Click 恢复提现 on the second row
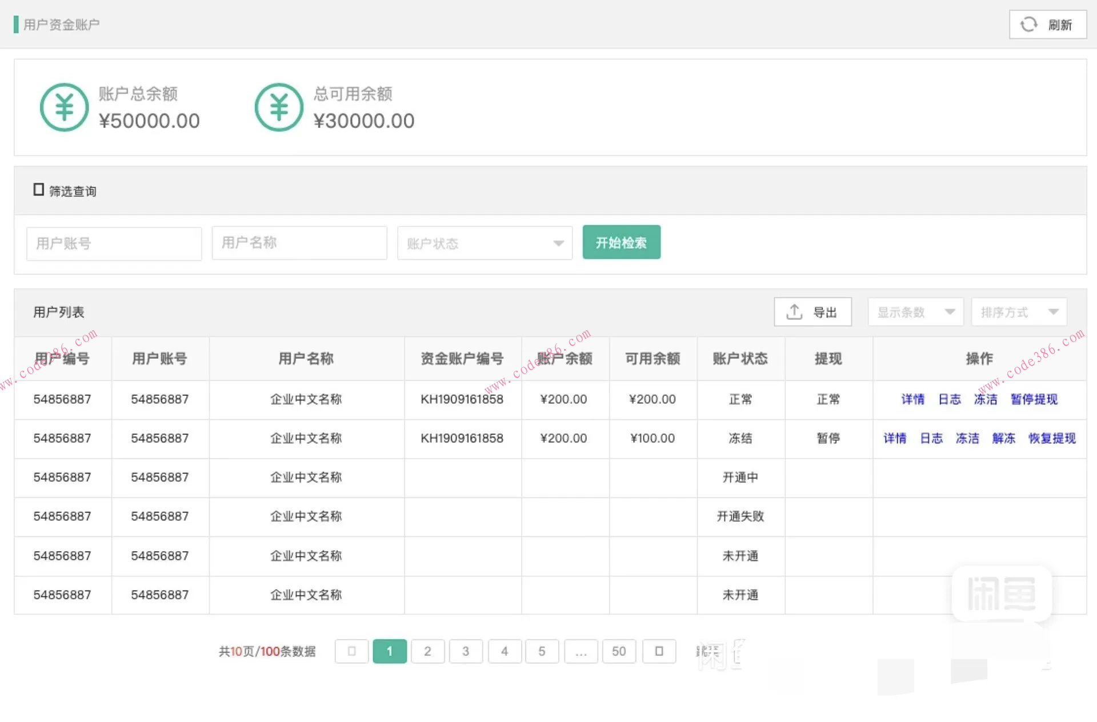Image resolution: width=1097 pixels, height=722 pixels. pyautogui.click(x=1051, y=438)
